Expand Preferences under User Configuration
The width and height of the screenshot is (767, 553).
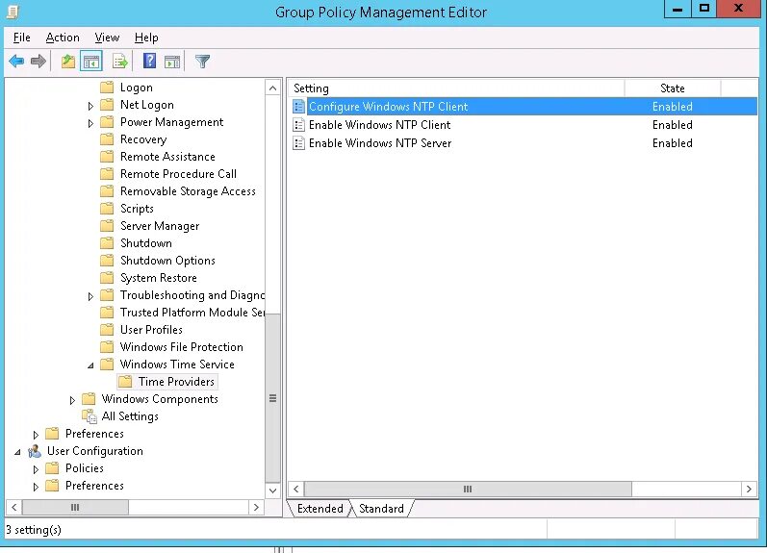point(36,487)
